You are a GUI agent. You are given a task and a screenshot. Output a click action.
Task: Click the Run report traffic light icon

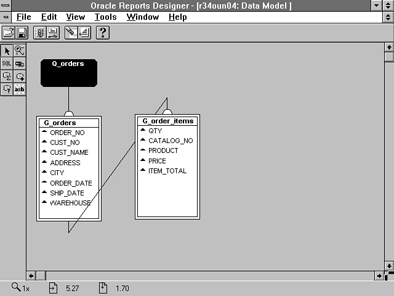tap(39, 33)
